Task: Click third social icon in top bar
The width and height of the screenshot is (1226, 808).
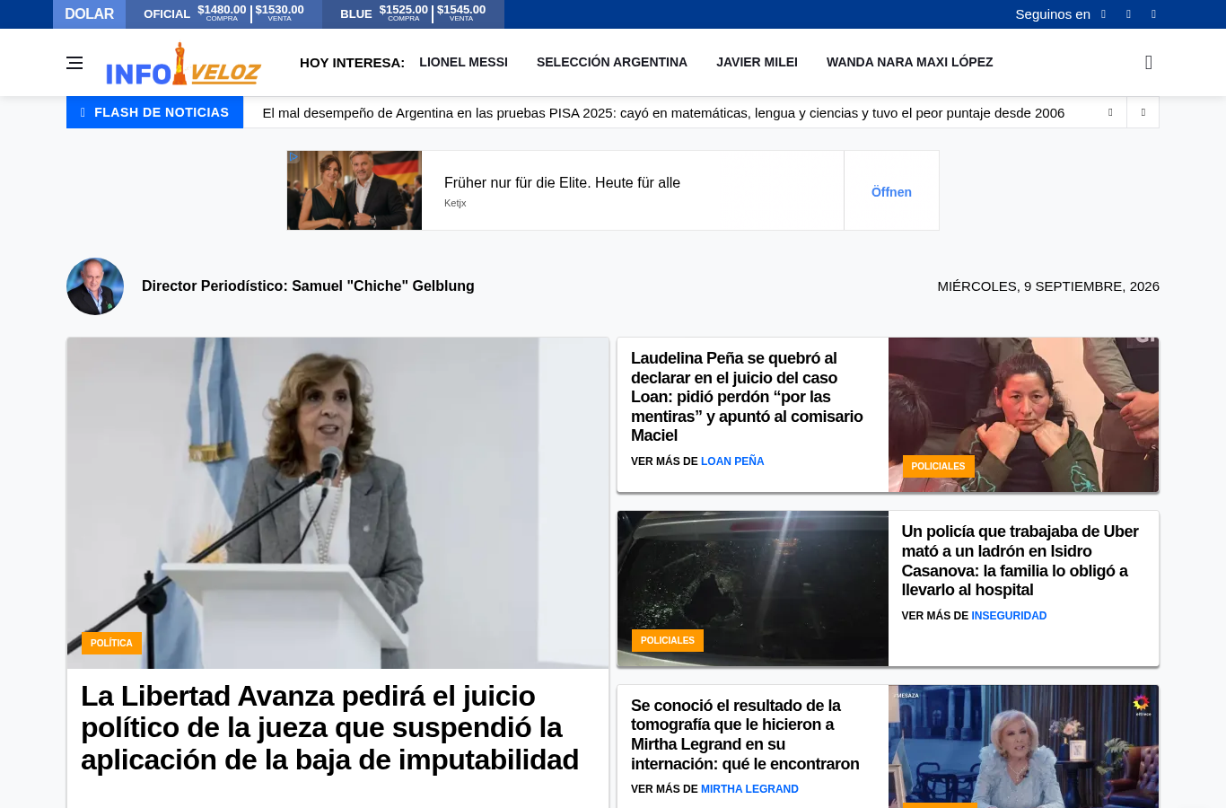Action: [x=1153, y=14]
